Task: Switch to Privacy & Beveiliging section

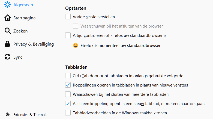Action: [34, 44]
